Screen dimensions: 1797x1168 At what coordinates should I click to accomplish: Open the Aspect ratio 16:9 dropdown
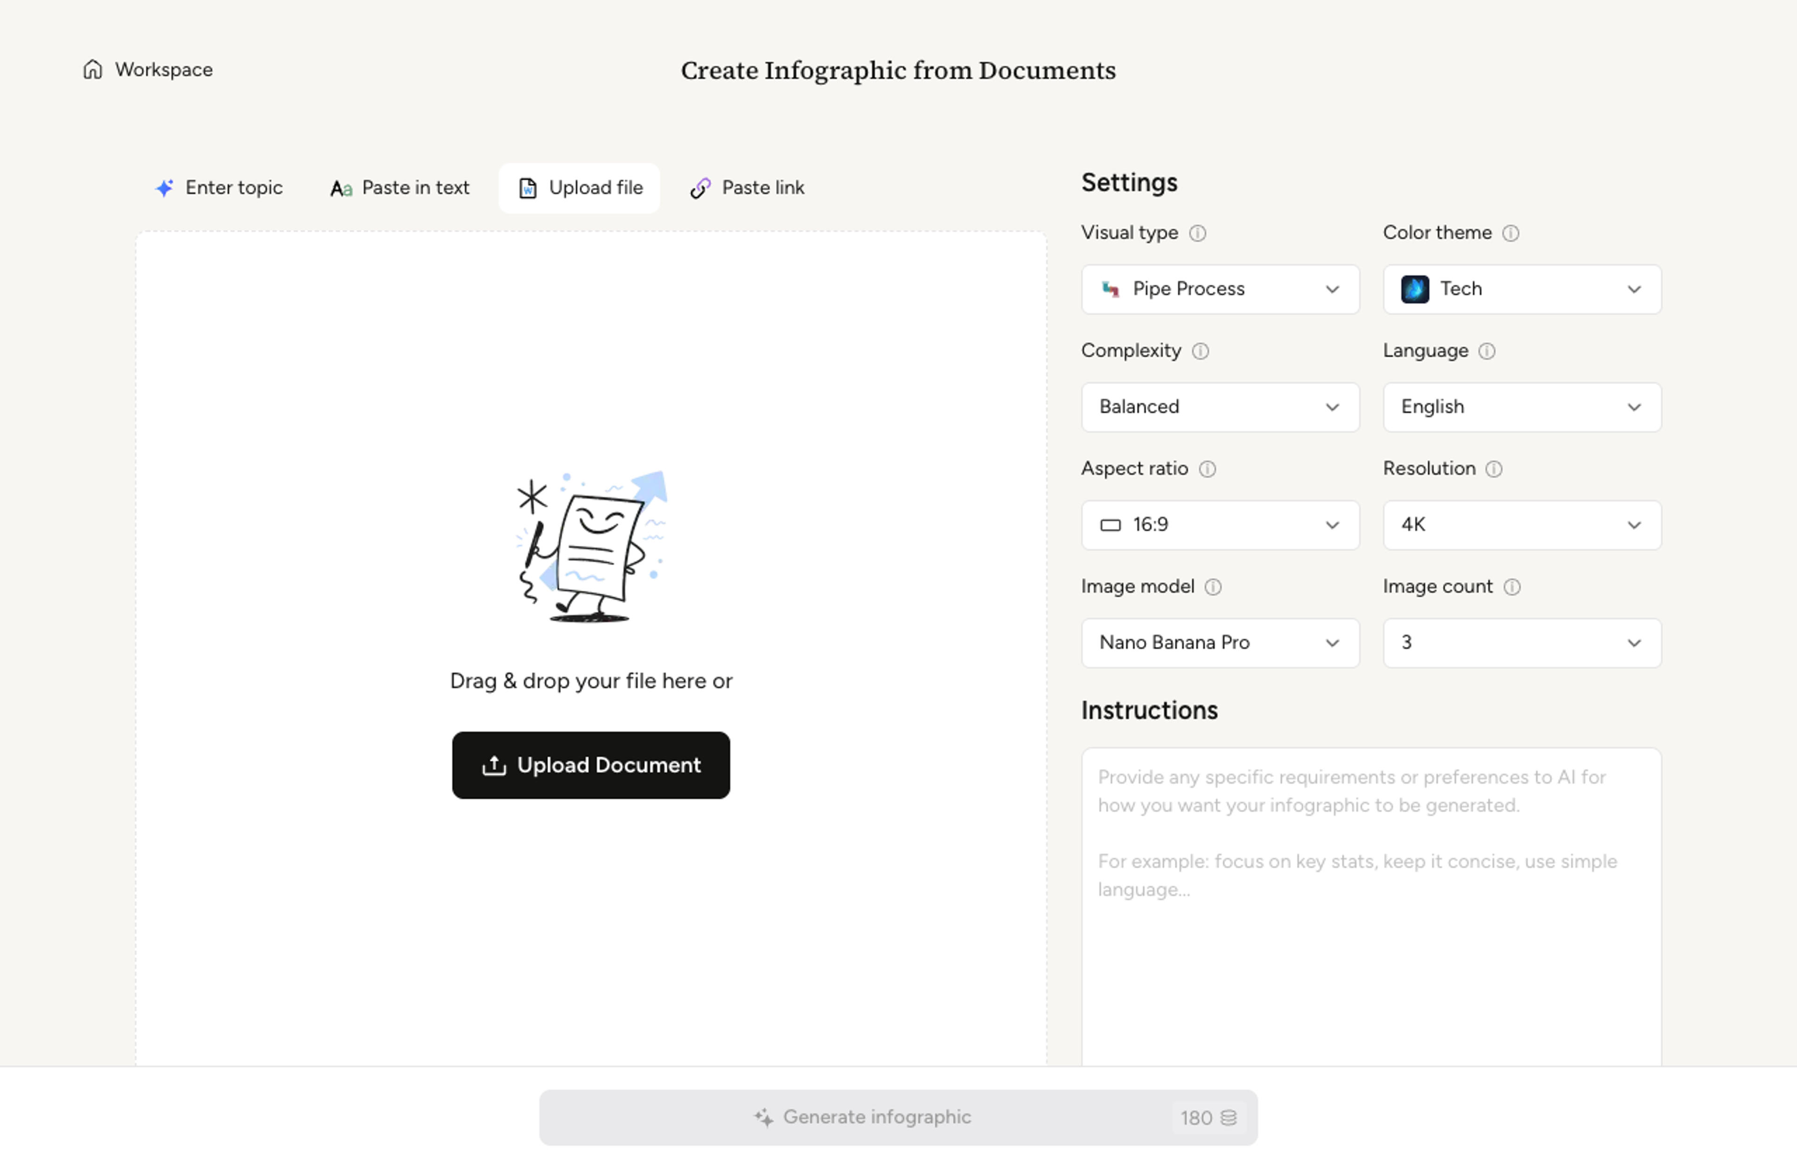[1220, 525]
